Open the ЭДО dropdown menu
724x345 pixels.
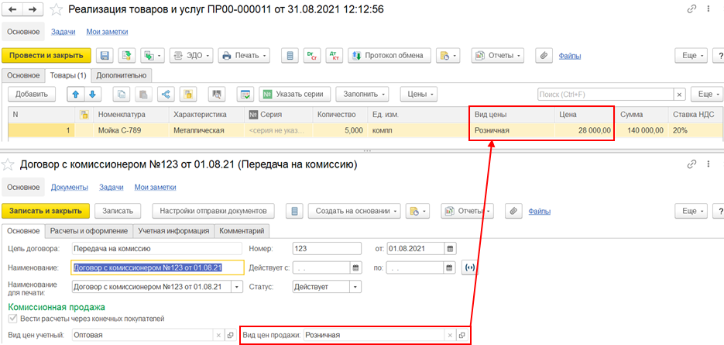191,56
